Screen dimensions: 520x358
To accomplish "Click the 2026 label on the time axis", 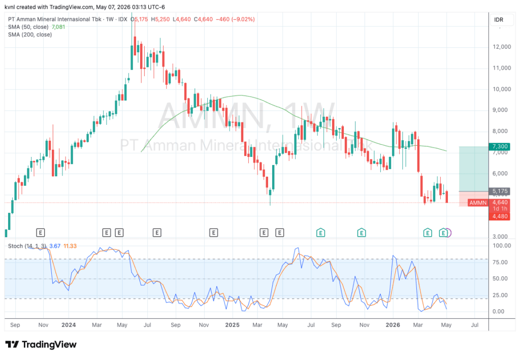I will click(x=393, y=325).
